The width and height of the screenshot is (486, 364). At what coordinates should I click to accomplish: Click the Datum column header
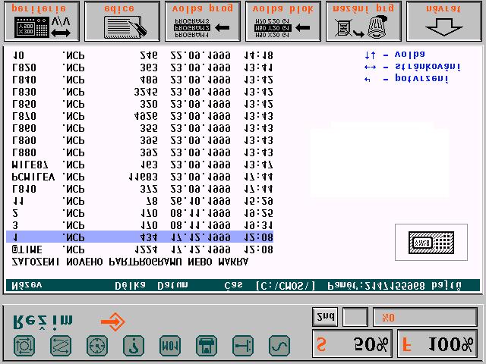click(x=172, y=285)
